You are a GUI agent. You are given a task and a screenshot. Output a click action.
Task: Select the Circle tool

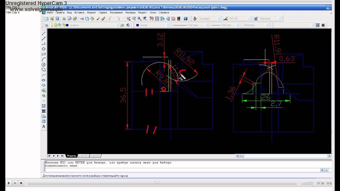[x=44, y=64]
